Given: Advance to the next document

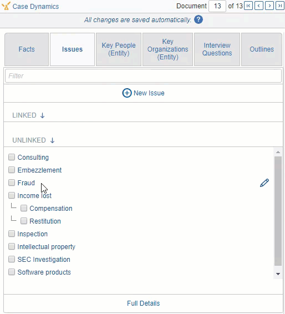Looking at the screenshot, I should [269, 6].
